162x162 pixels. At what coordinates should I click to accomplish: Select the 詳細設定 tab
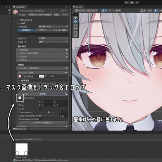point(26,30)
